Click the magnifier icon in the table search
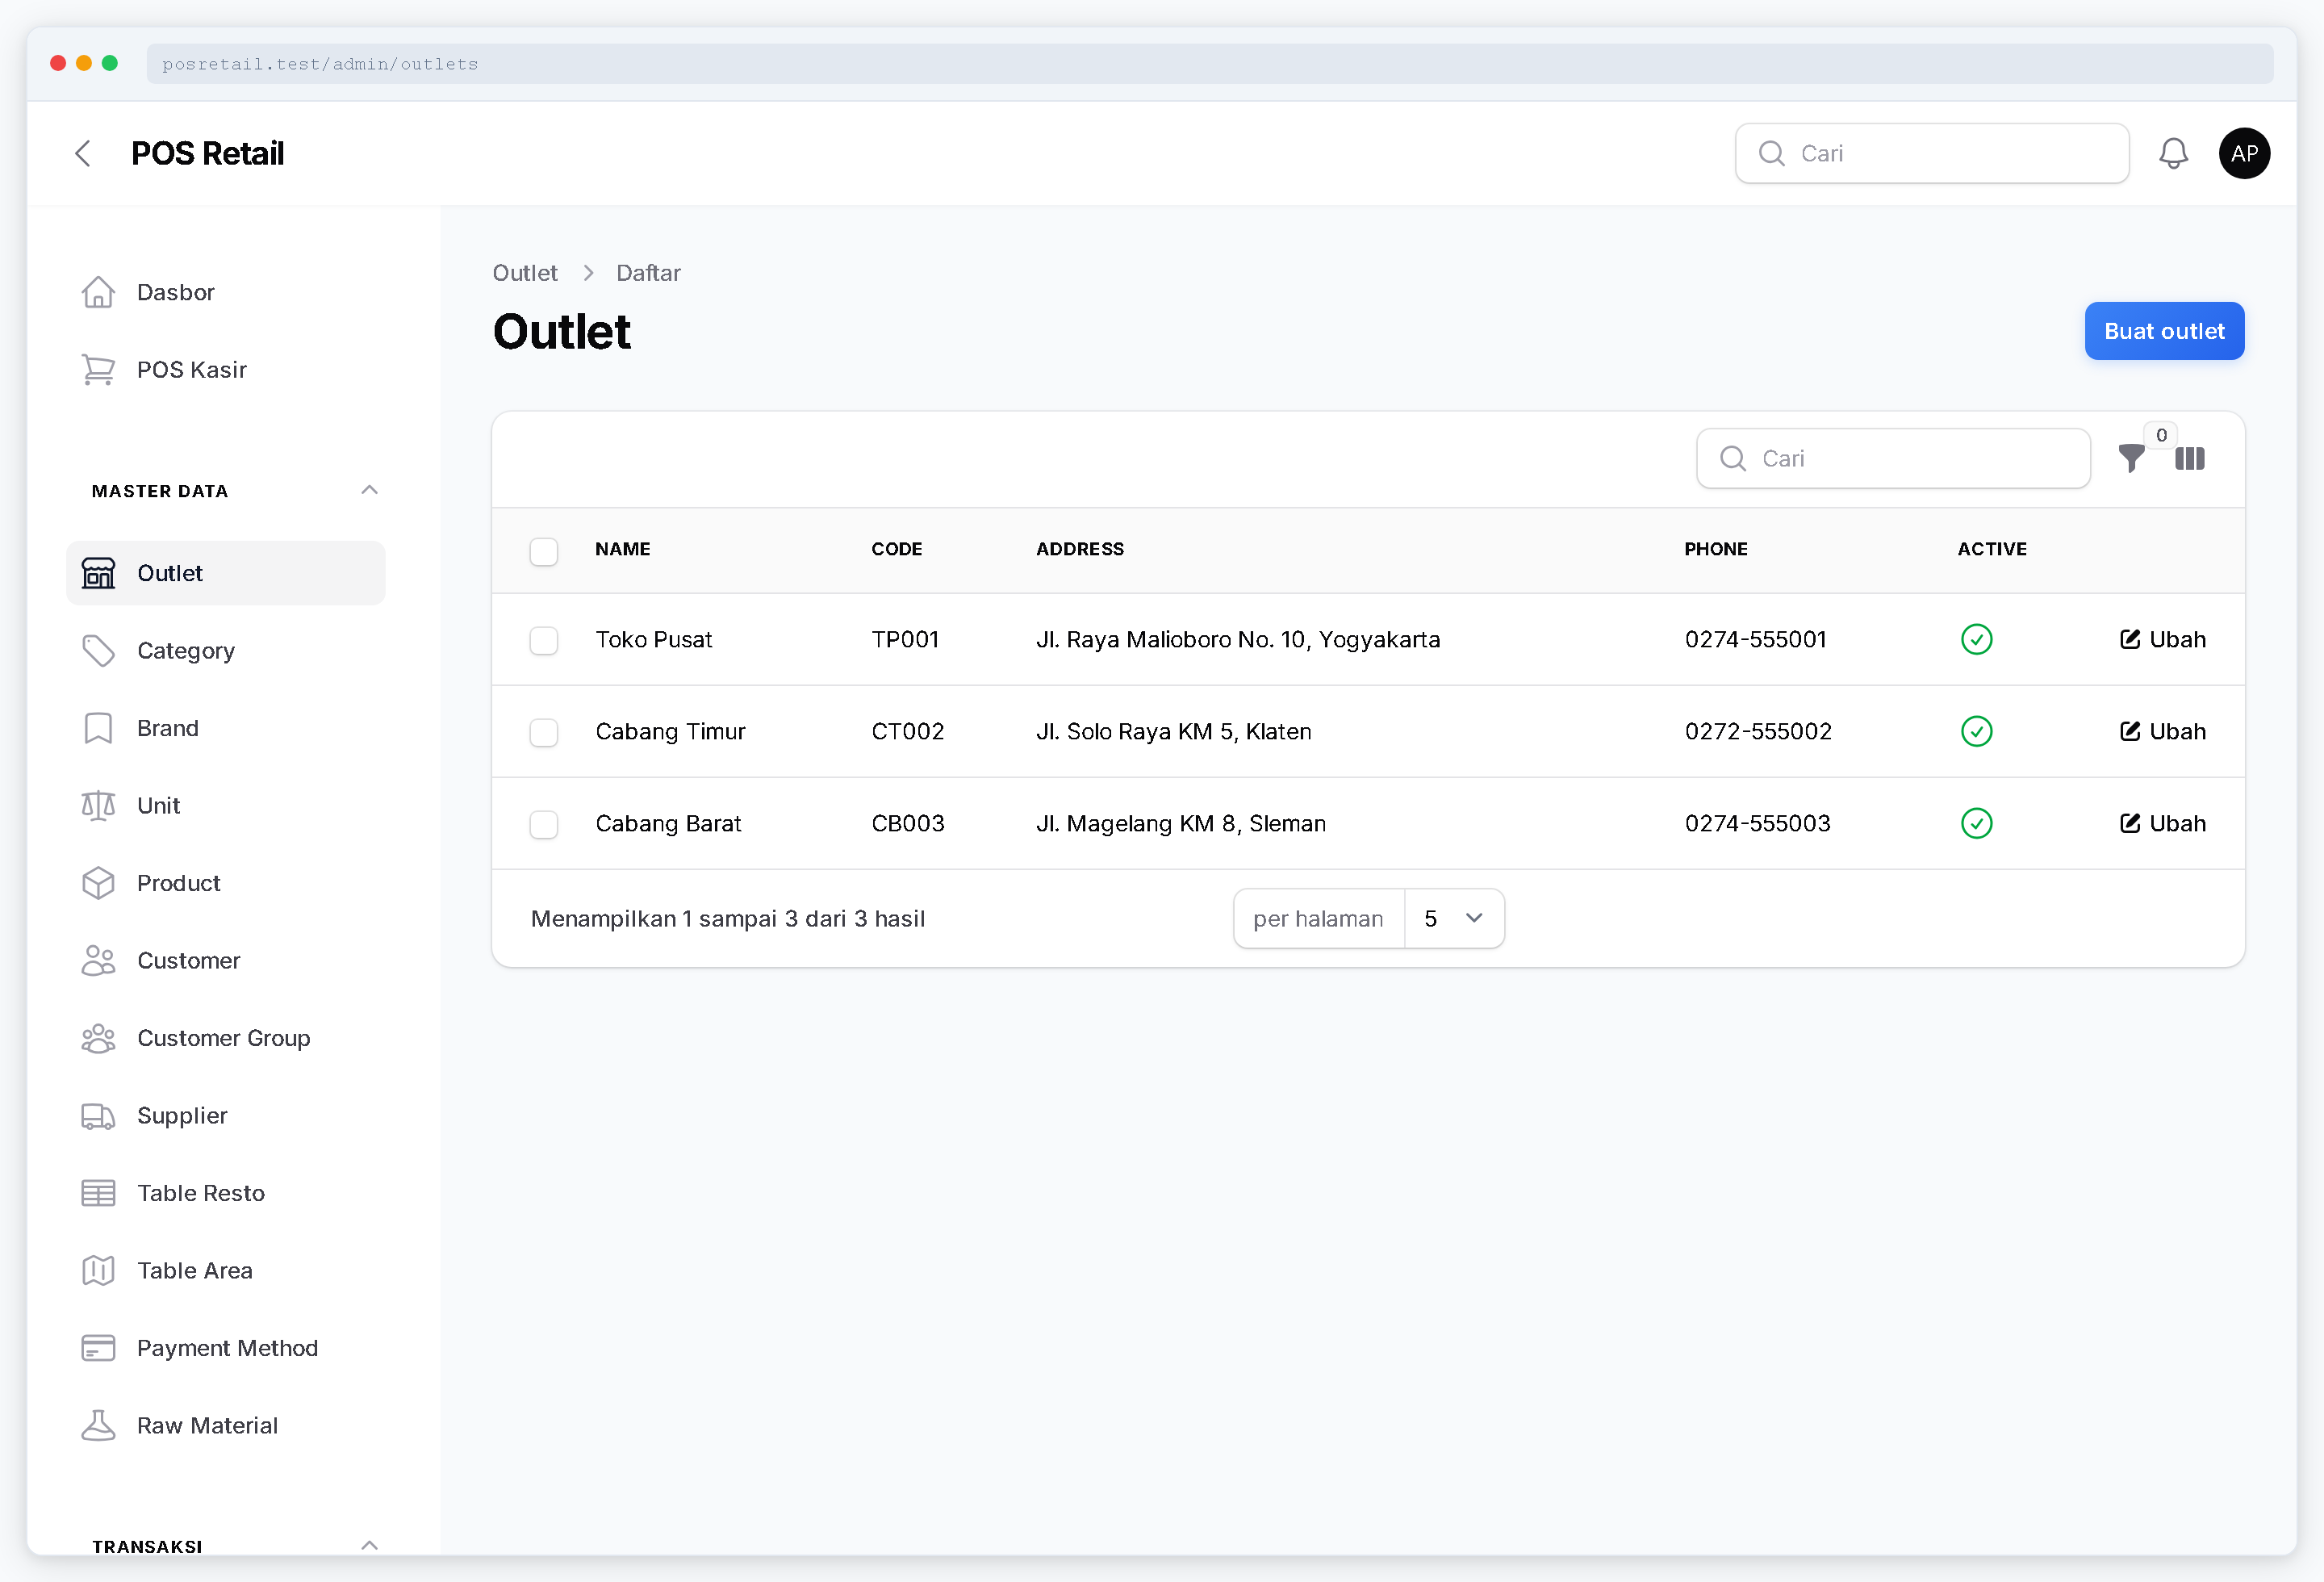 click(1732, 458)
